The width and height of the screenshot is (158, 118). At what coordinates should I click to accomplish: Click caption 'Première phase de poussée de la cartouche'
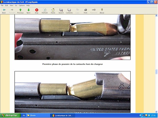click(73, 64)
